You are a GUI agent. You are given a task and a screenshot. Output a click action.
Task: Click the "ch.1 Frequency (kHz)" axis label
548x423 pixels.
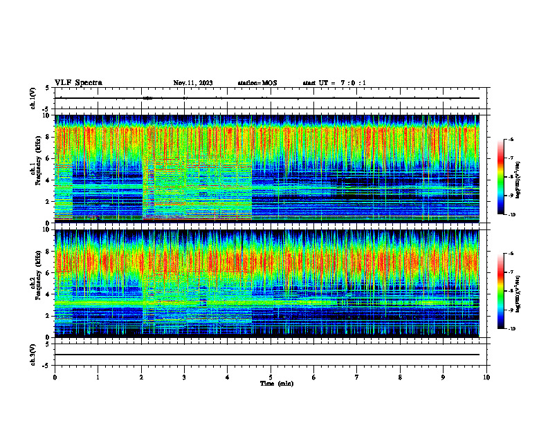pos(35,161)
